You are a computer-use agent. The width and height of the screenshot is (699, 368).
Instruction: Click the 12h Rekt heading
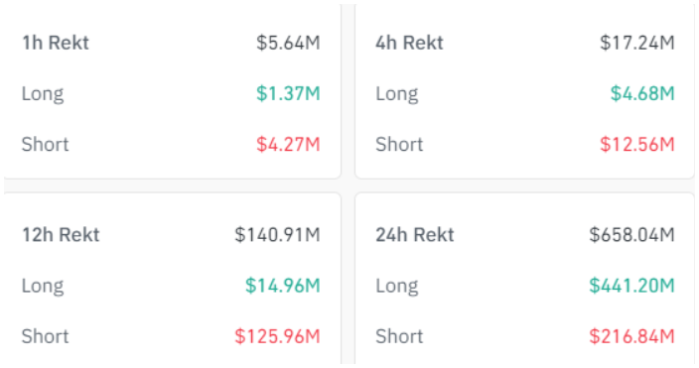coord(62,235)
